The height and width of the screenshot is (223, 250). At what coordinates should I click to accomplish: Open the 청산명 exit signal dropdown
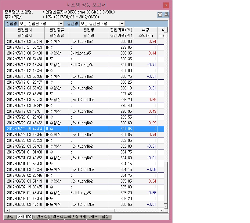point(102,24)
